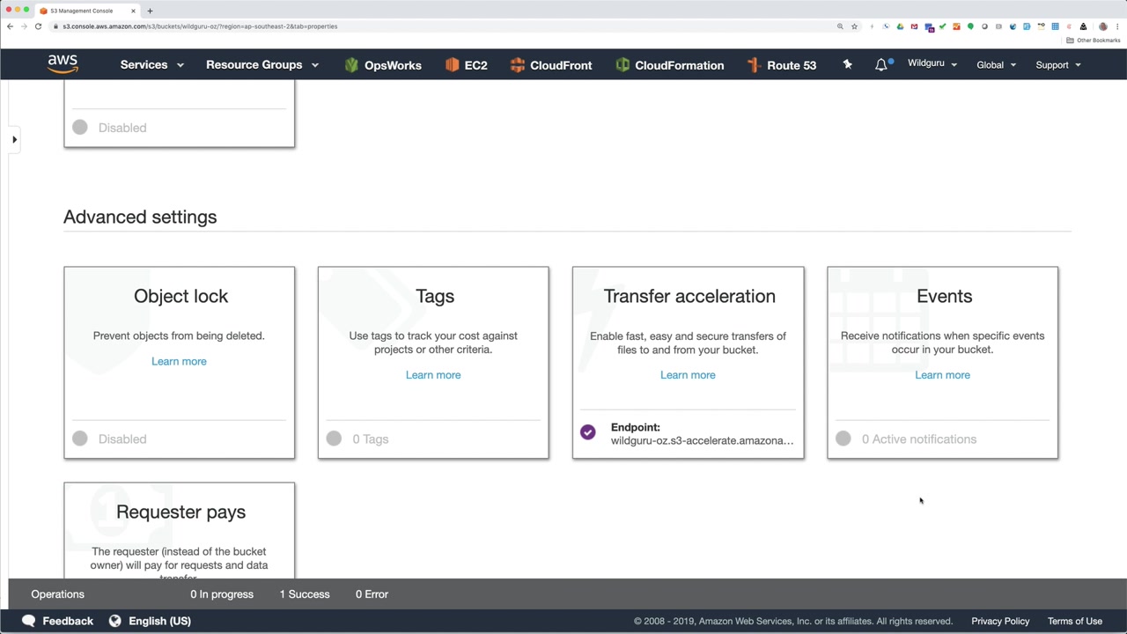Click the '0 Error' operations counter

pos(372,594)
